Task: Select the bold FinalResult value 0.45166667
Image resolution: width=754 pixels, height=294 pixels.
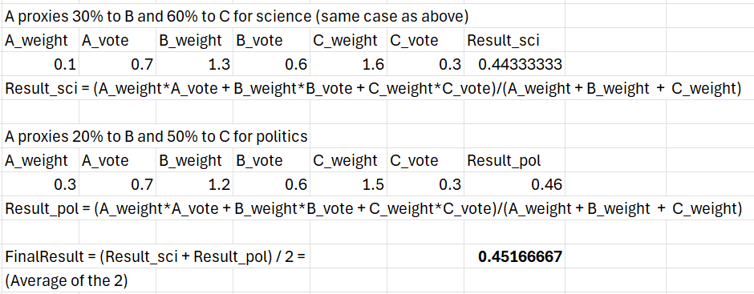Action: [514, 256]
